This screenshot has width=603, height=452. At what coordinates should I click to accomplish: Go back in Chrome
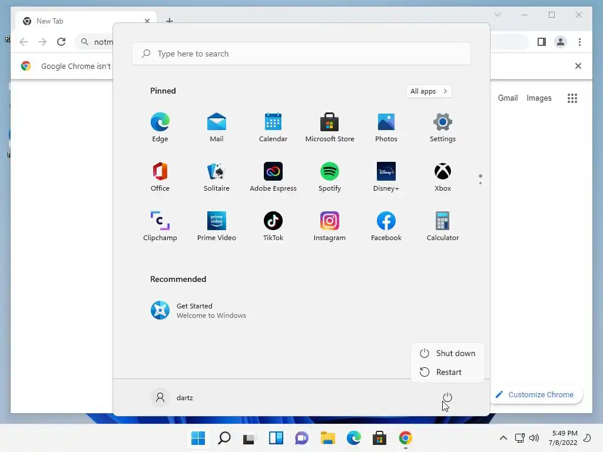[24, 42]
